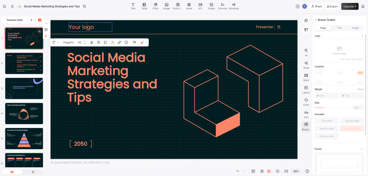The height and width of the screenshot is (176, 368).
Task: Click the notification bell icon
Action: pyautogui.click(x=363, y=6)
